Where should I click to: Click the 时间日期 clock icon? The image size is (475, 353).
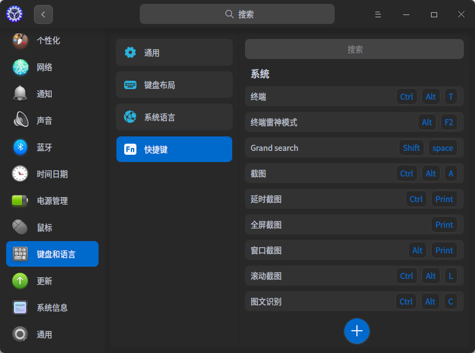[20, 174]
